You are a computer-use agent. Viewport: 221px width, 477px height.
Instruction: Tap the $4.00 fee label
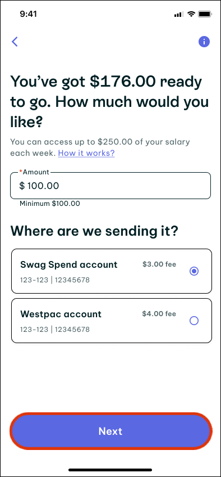pyautogui.click(x=159, y=314)
